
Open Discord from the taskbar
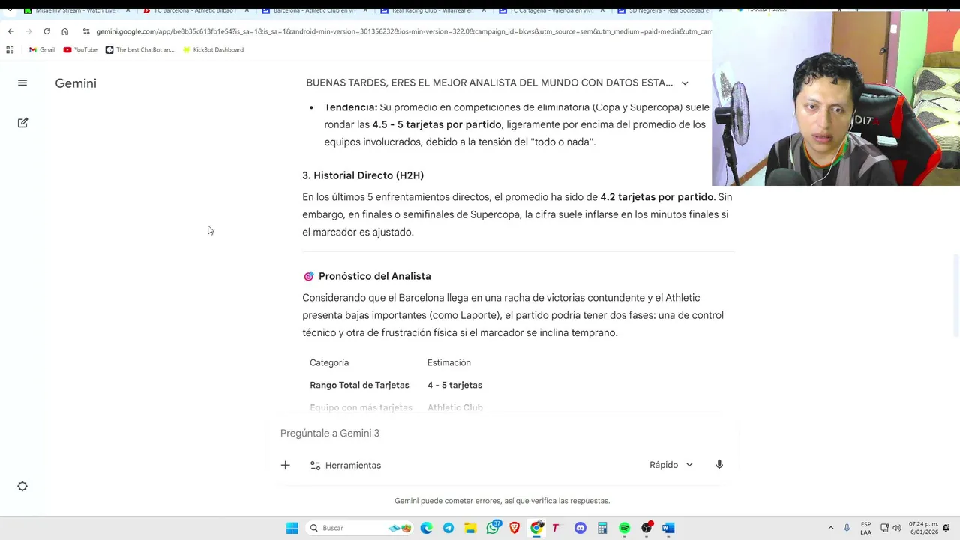(580, 528)
